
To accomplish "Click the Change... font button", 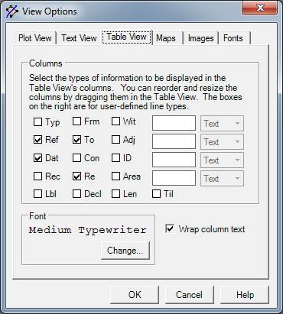I will click(x=125, y=251).
